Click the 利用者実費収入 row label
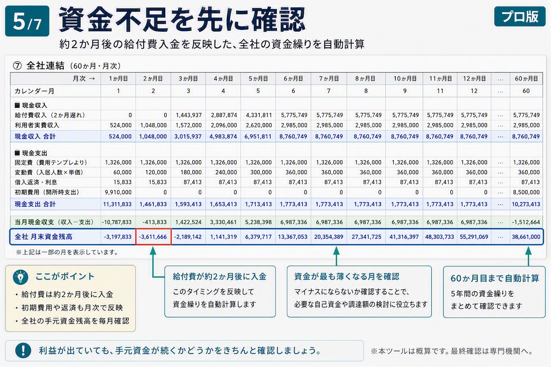 pos(37,125)
